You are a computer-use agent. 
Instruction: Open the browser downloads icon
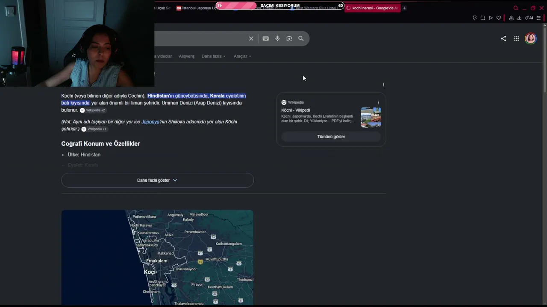click(x=519, y=18)
